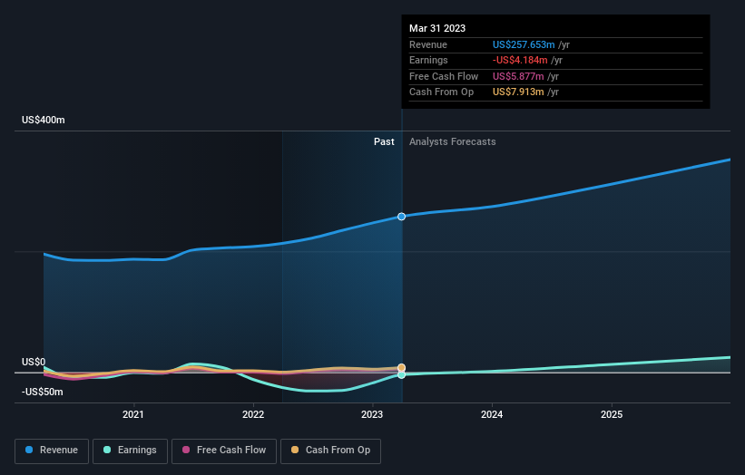745x475 pixels.
Task: Toggle the Revenue legend button
Action: 52,451
